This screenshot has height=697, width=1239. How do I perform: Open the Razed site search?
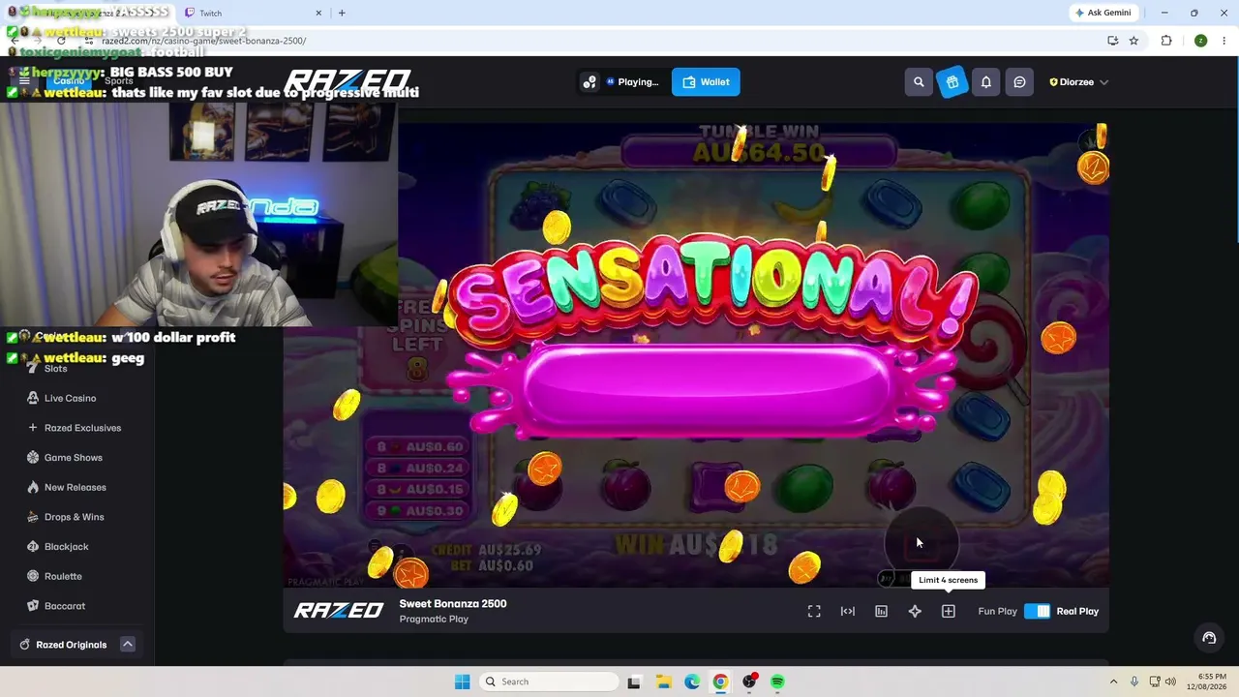click(919, 82)
